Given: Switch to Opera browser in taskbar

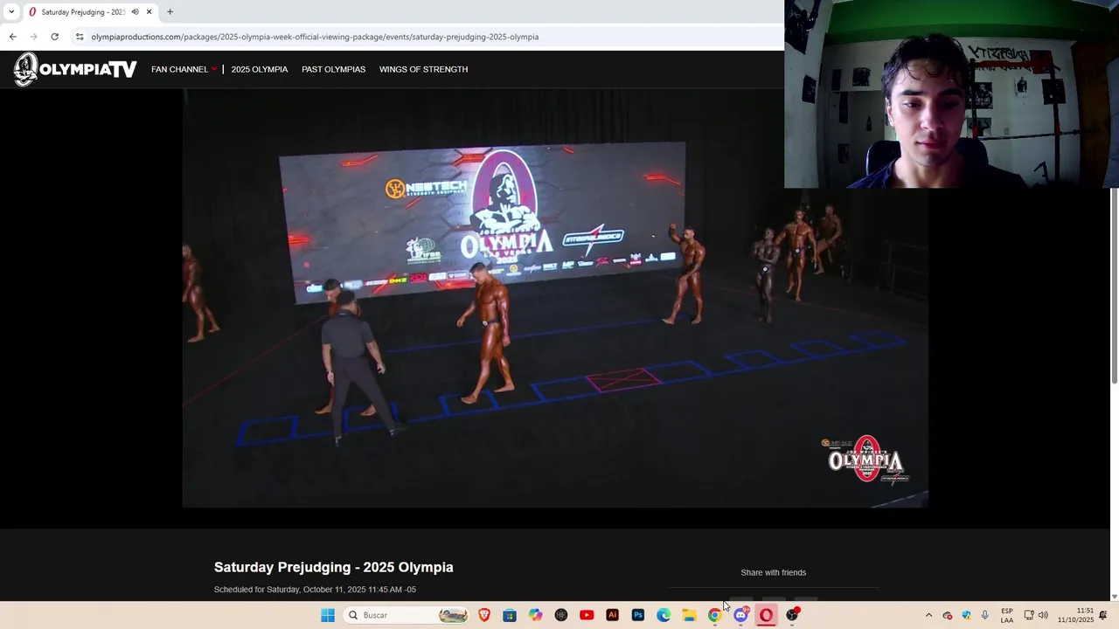Looking at the screenshot, I should click(766, 615).
